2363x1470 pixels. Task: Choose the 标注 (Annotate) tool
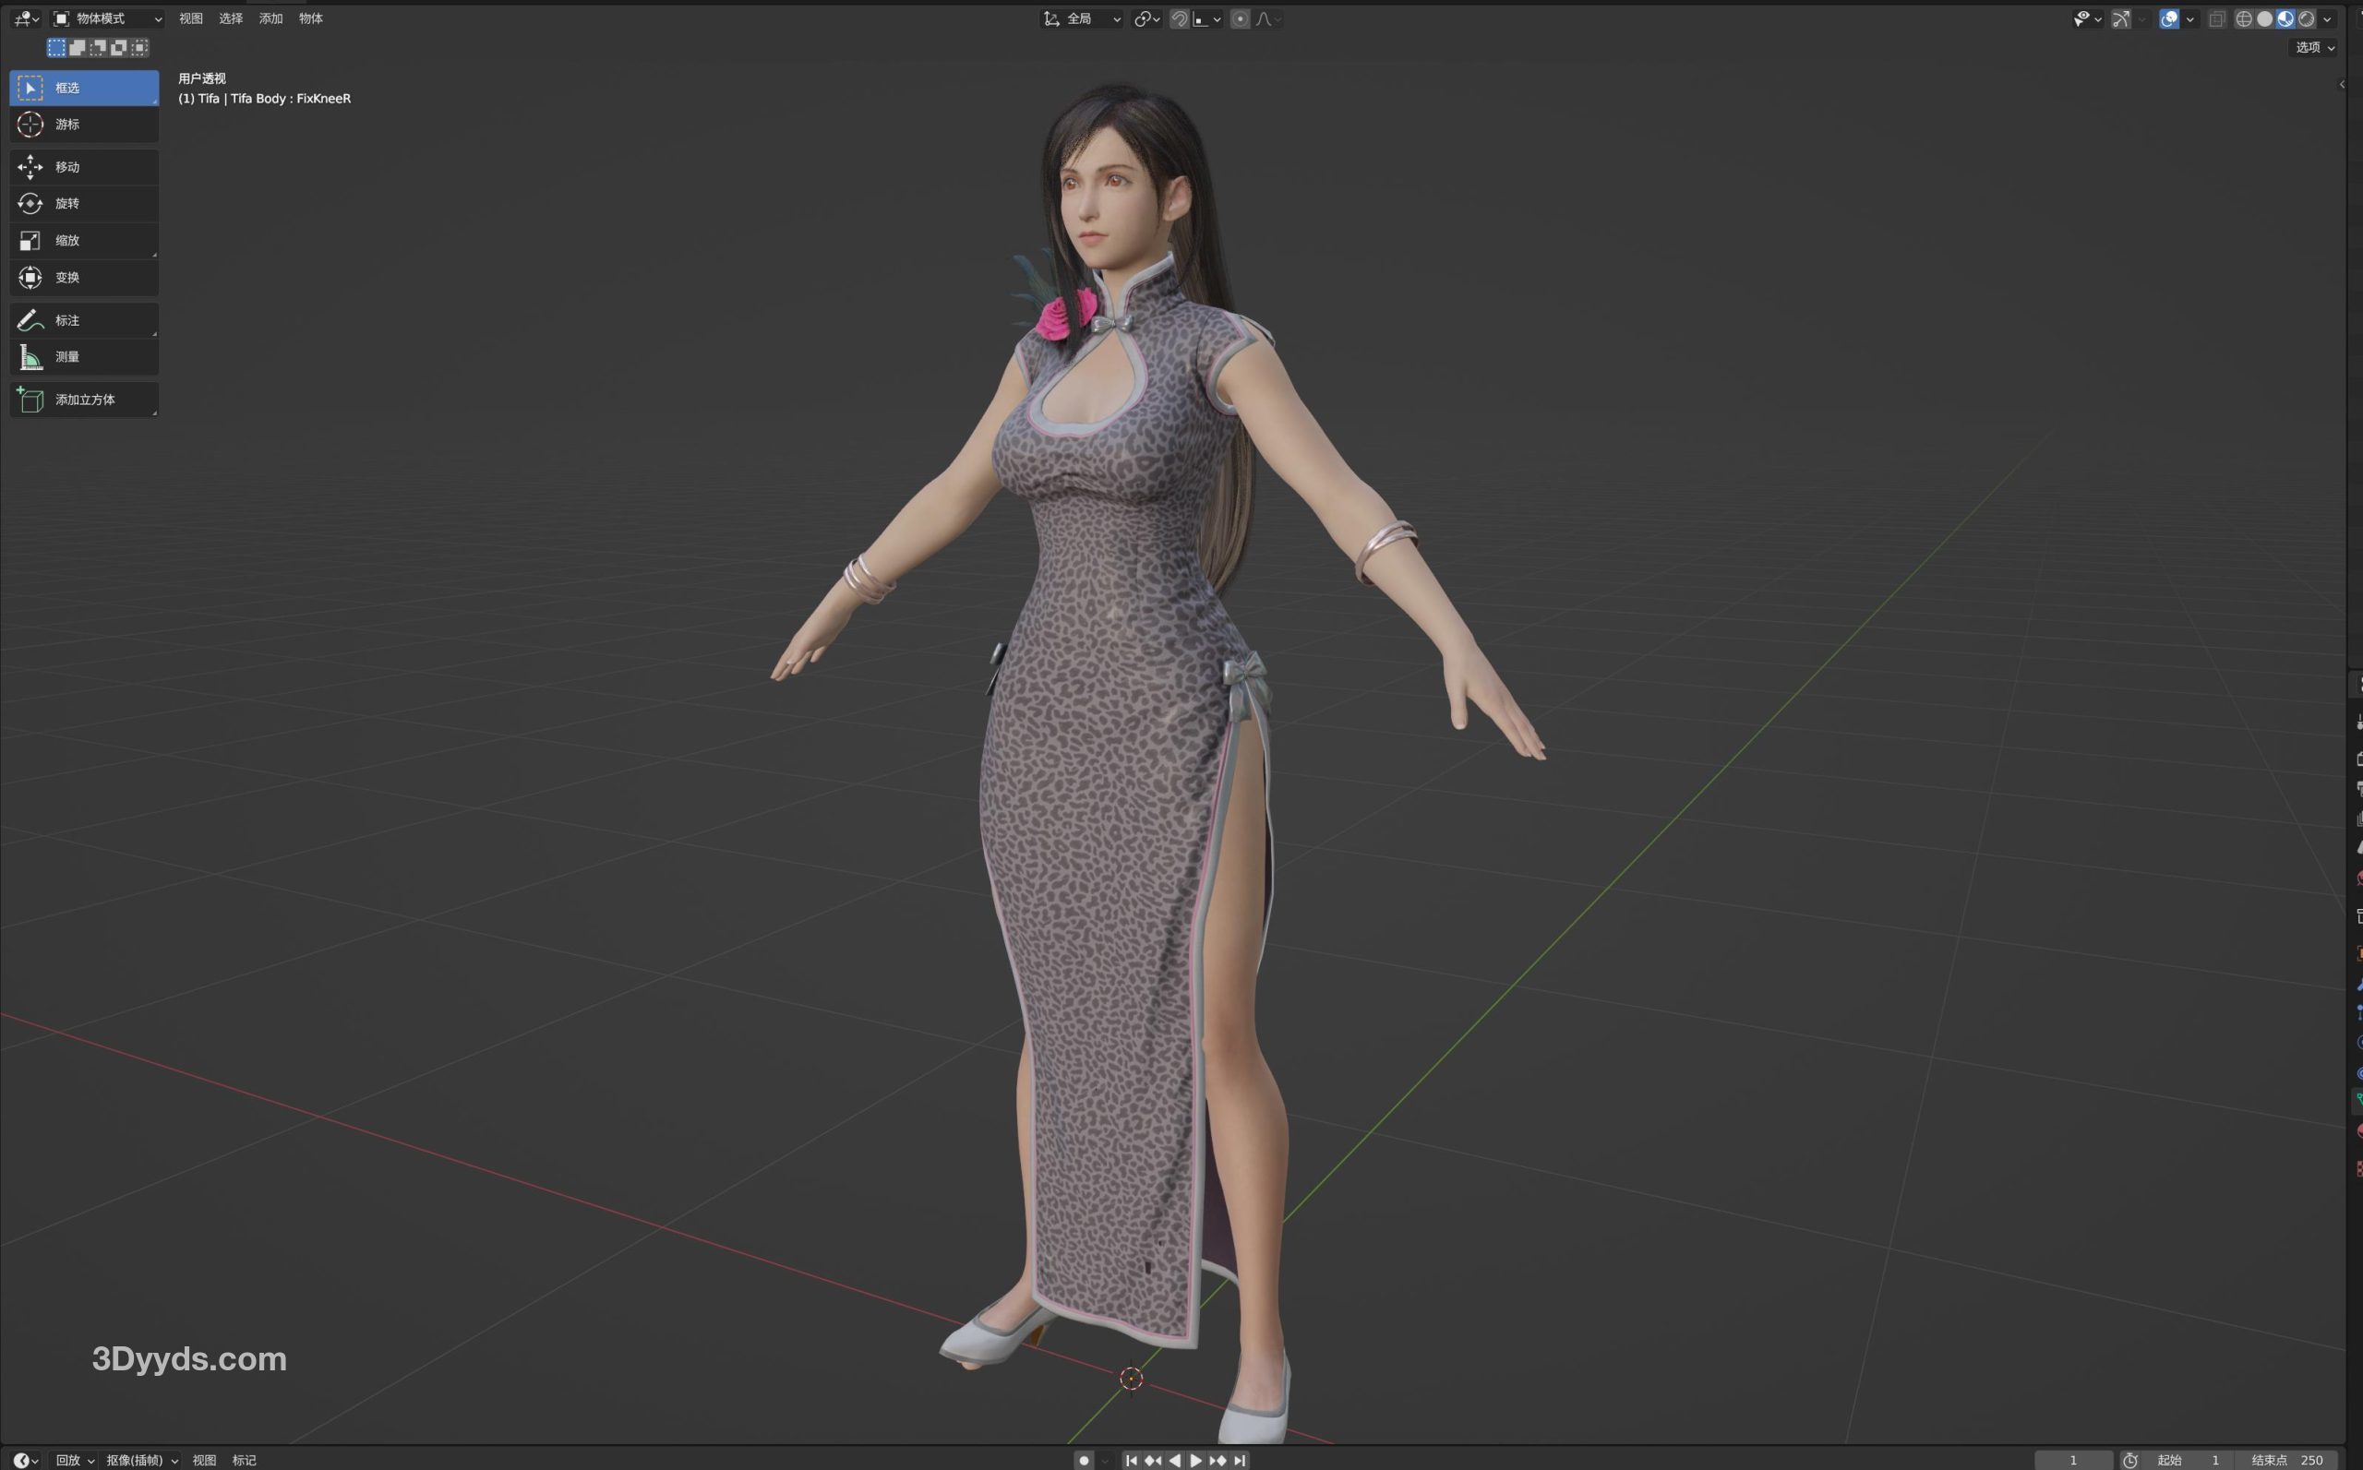(x=84, y=320)
